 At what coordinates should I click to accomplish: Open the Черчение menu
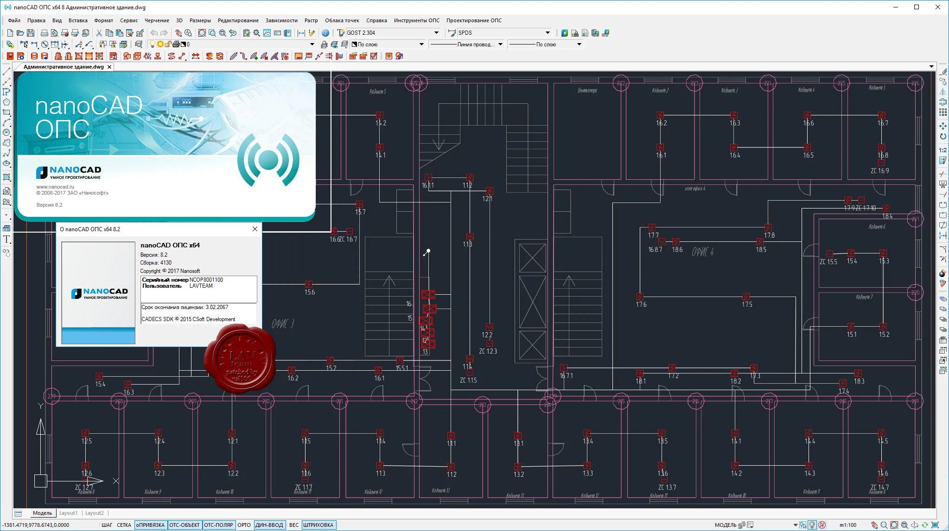click(157, 20)
